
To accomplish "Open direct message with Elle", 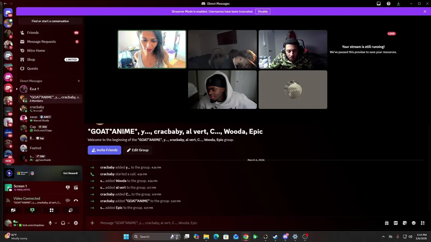I will tap(50, 89).
